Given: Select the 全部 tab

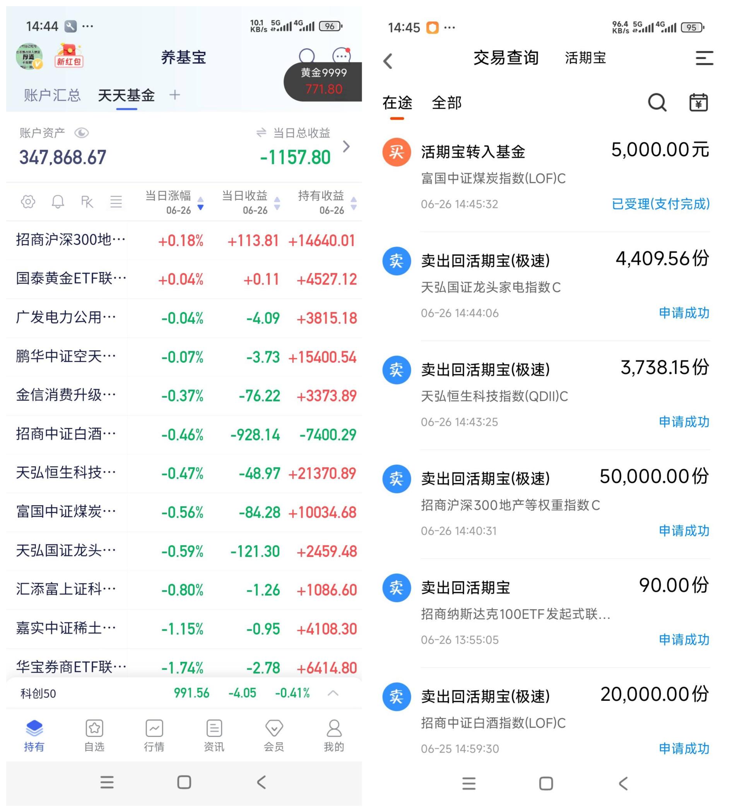Looking at the screenshot, I should click(x=446, y=103).
